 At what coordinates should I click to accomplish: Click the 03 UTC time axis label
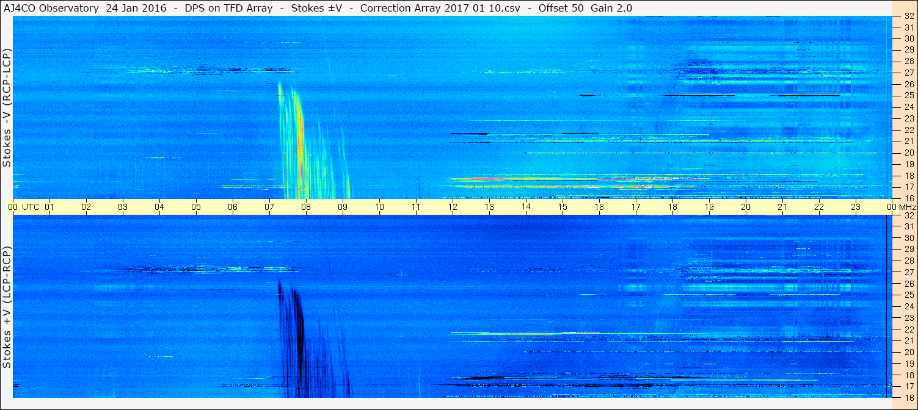pos(123,207)
